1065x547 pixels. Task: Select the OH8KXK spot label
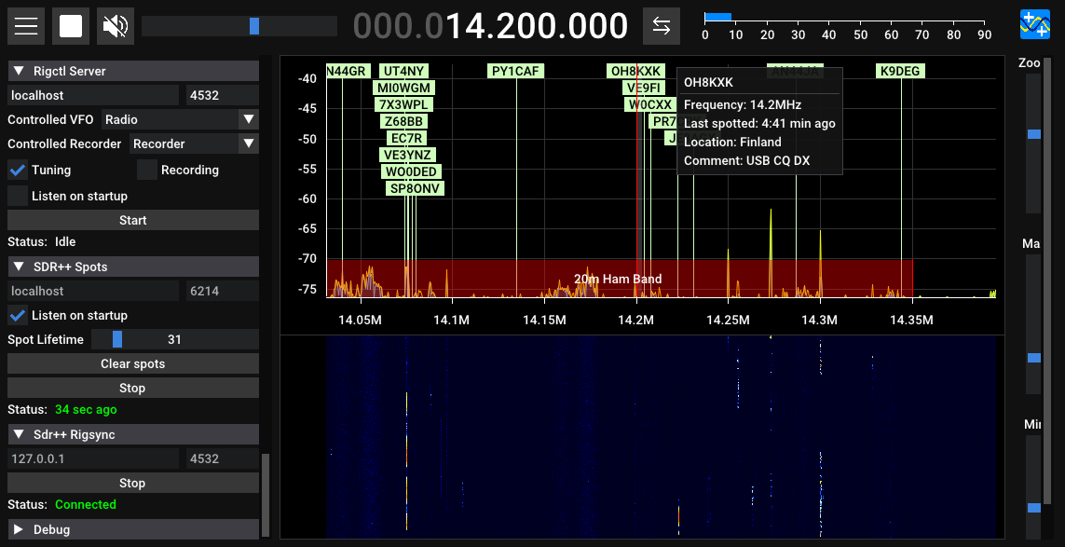(635, 72)
